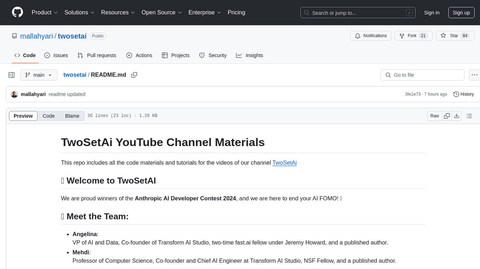This screenshot has width=480, height=269.
Task: Click the magnifier icon in Go to file
Action: click(388, 75)
